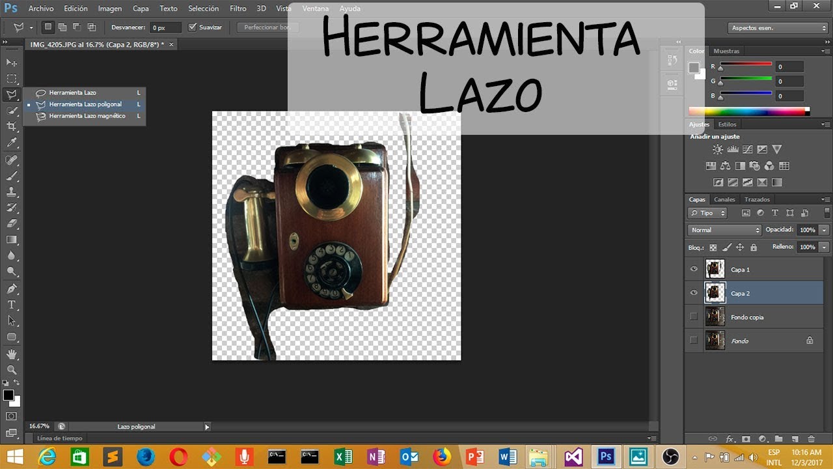Hide the Capa 1 layer
The image size is (833, 469).
[694, 269]
